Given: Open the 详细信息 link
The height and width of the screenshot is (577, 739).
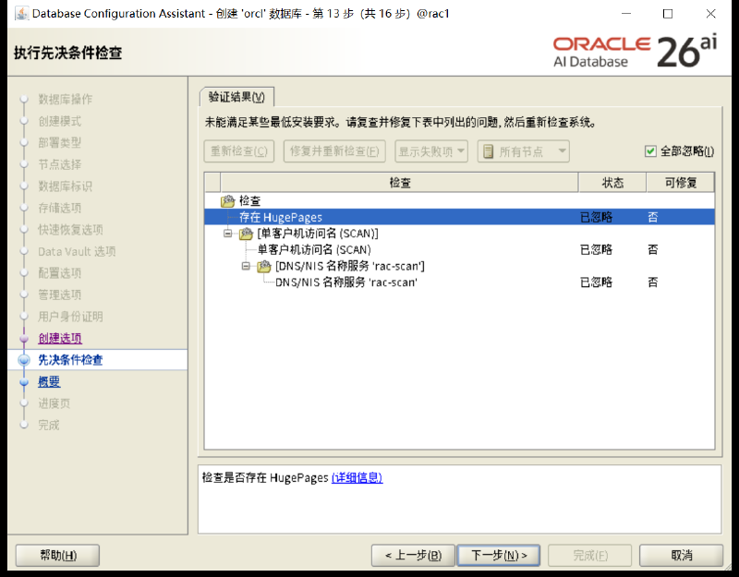Looking at the screenshot, I should [x=357, y=477].
